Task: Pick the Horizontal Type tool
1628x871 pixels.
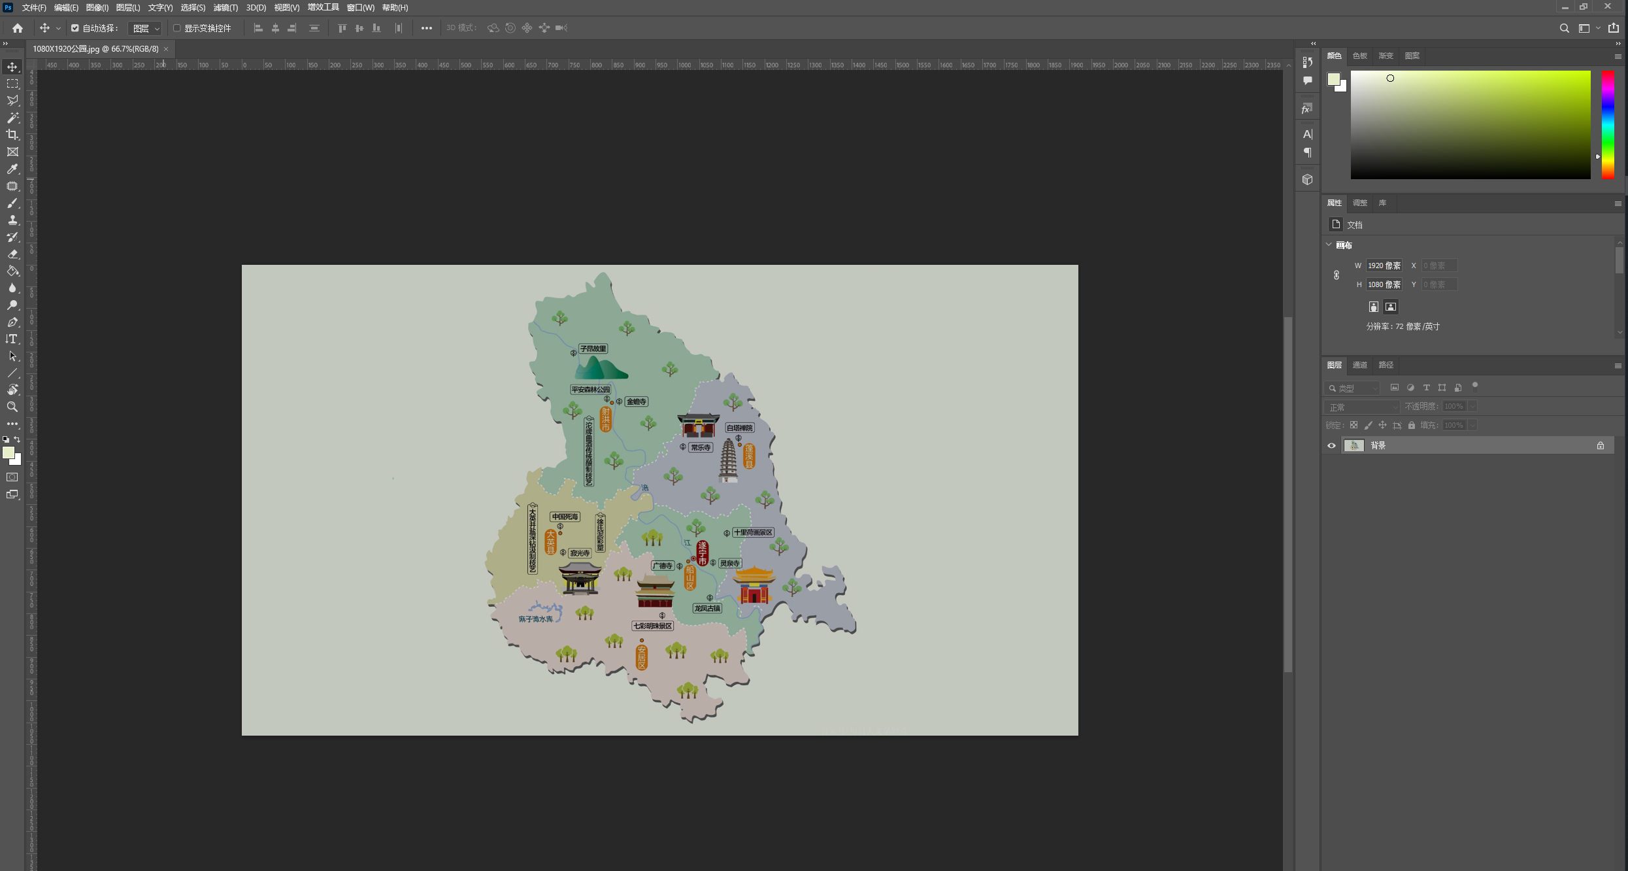Action: click(12, 339)
